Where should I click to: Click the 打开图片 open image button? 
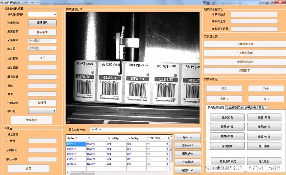pyautogui.click(x=264, y=146)
